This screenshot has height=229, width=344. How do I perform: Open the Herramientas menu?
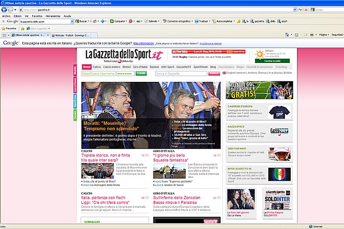(53, 16)
